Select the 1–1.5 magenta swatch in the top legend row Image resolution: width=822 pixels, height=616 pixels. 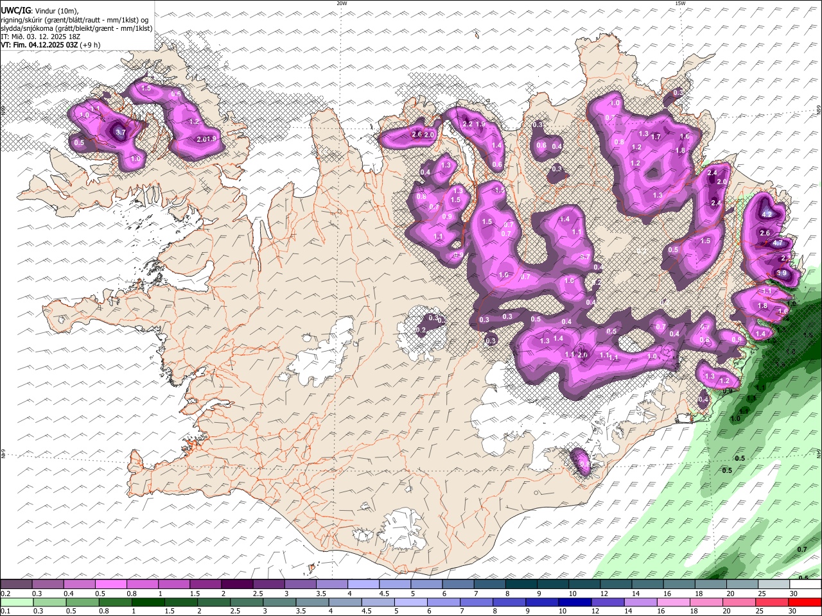pos(173,585)
